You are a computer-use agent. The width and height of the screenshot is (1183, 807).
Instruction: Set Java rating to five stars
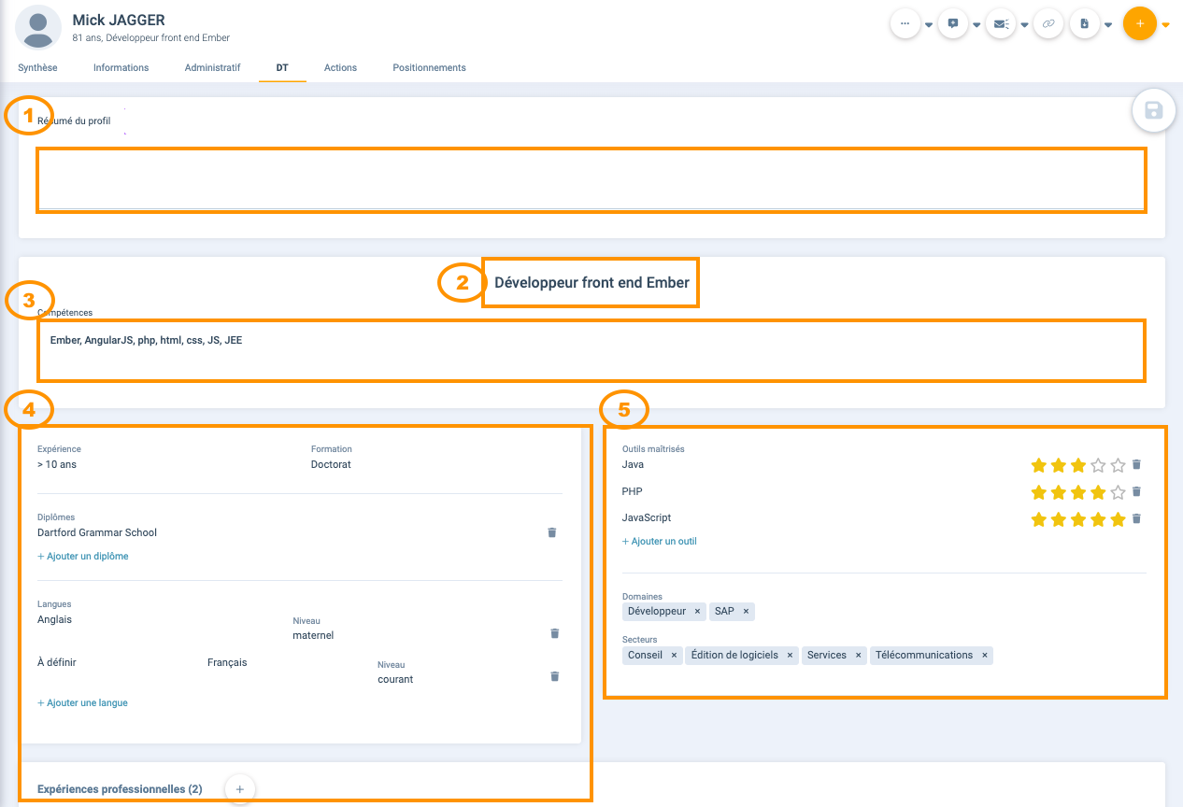pos(1118,465)
